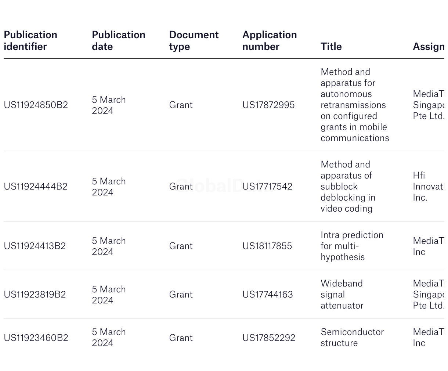Select application number US17744163

point(268,295)
